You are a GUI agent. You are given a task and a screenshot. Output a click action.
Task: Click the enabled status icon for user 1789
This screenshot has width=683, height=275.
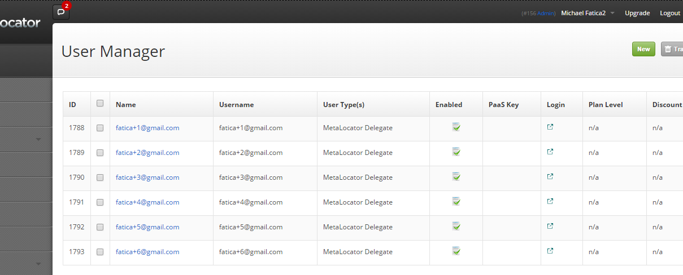[456, 152]
